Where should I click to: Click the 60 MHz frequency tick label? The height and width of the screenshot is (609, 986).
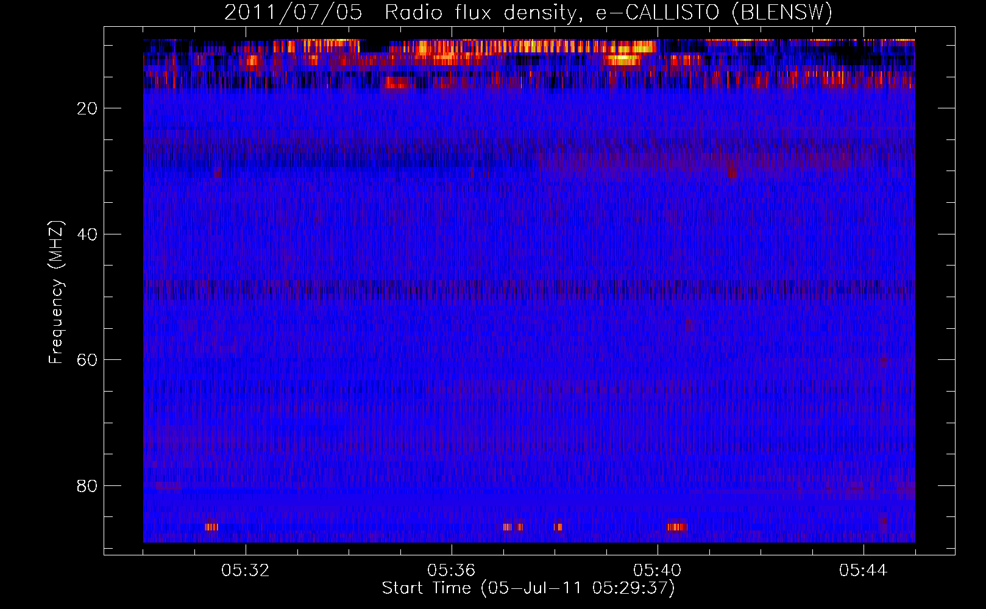pyautogui.click(x=88, y=360)
